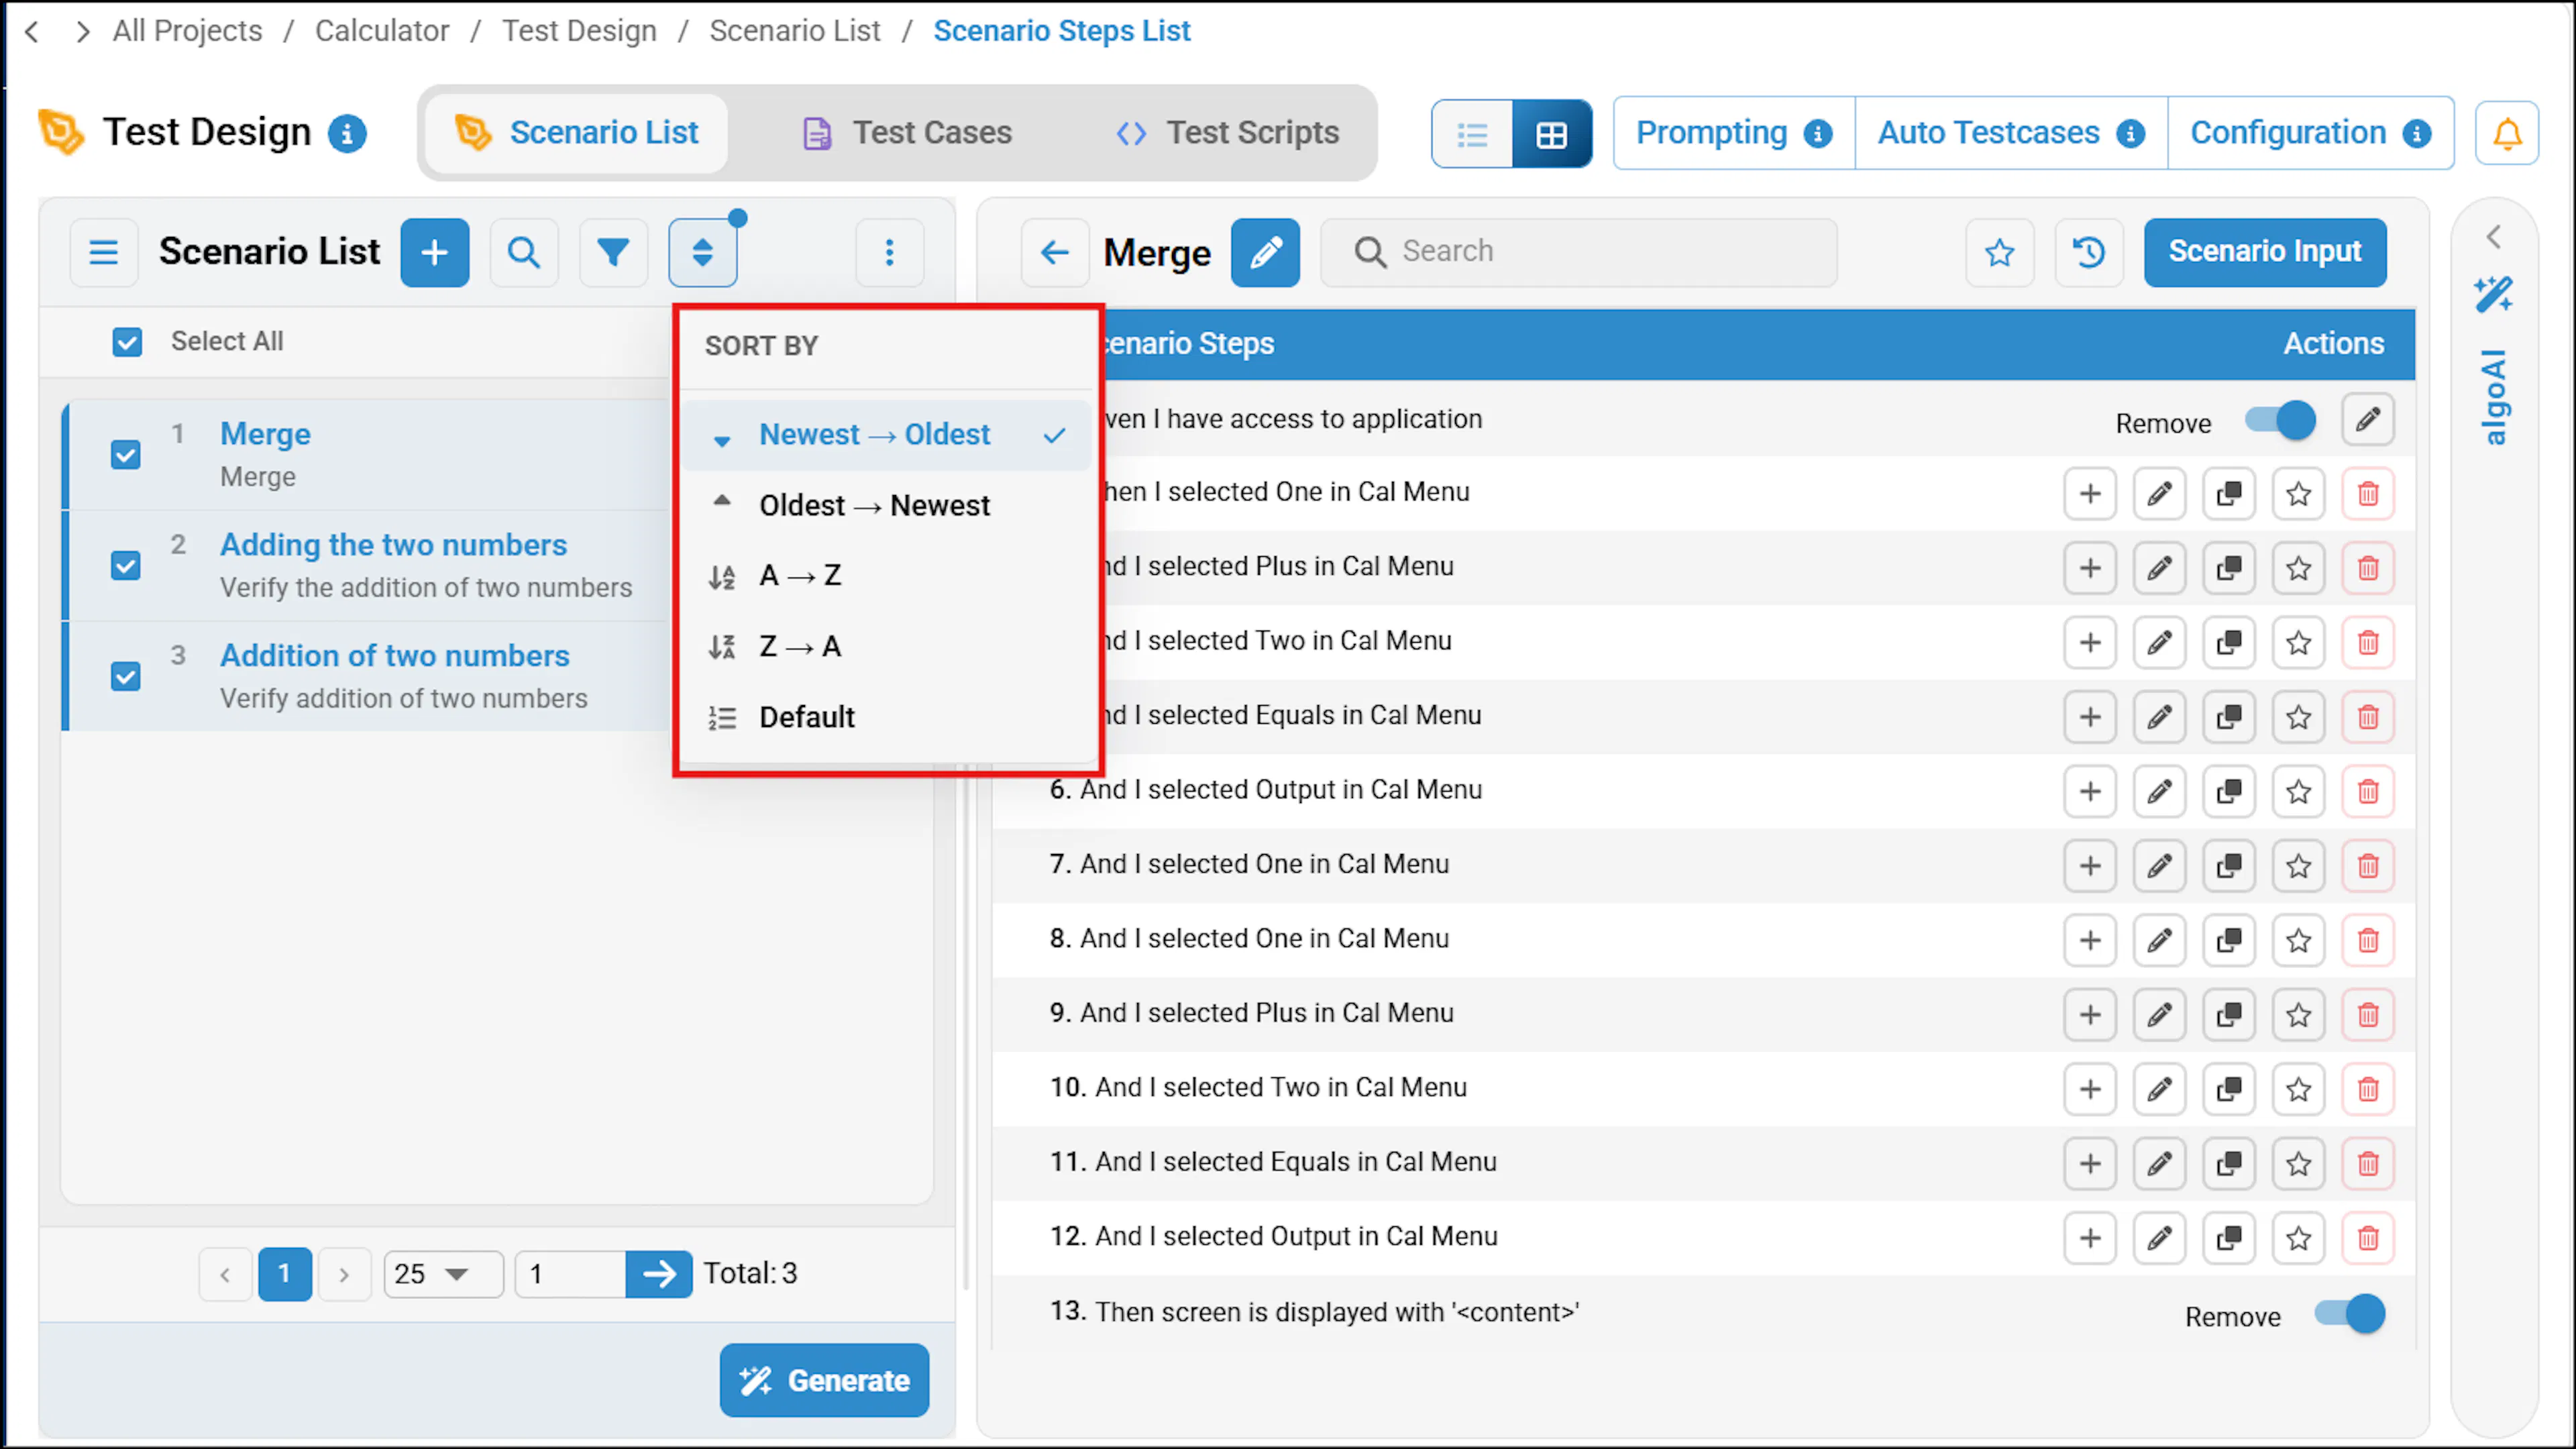Uncheck the Adding the two numbers scenario
Screen dimensions: 2576x1449
125,566
